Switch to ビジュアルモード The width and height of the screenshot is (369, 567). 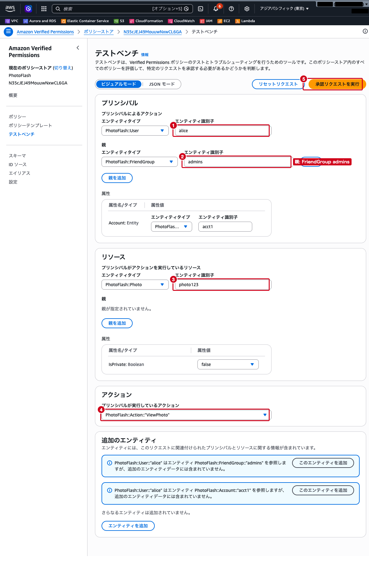[x=119, y=84]
